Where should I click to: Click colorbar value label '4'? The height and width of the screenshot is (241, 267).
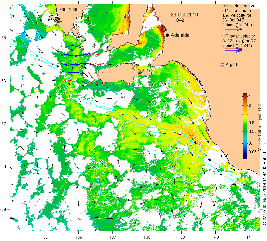[250, 96]
